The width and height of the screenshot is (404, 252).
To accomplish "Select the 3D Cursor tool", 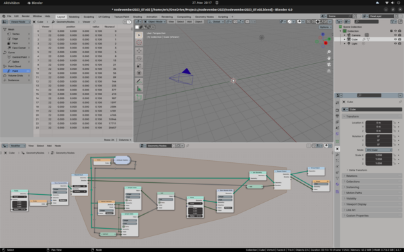I will point(139,43).
